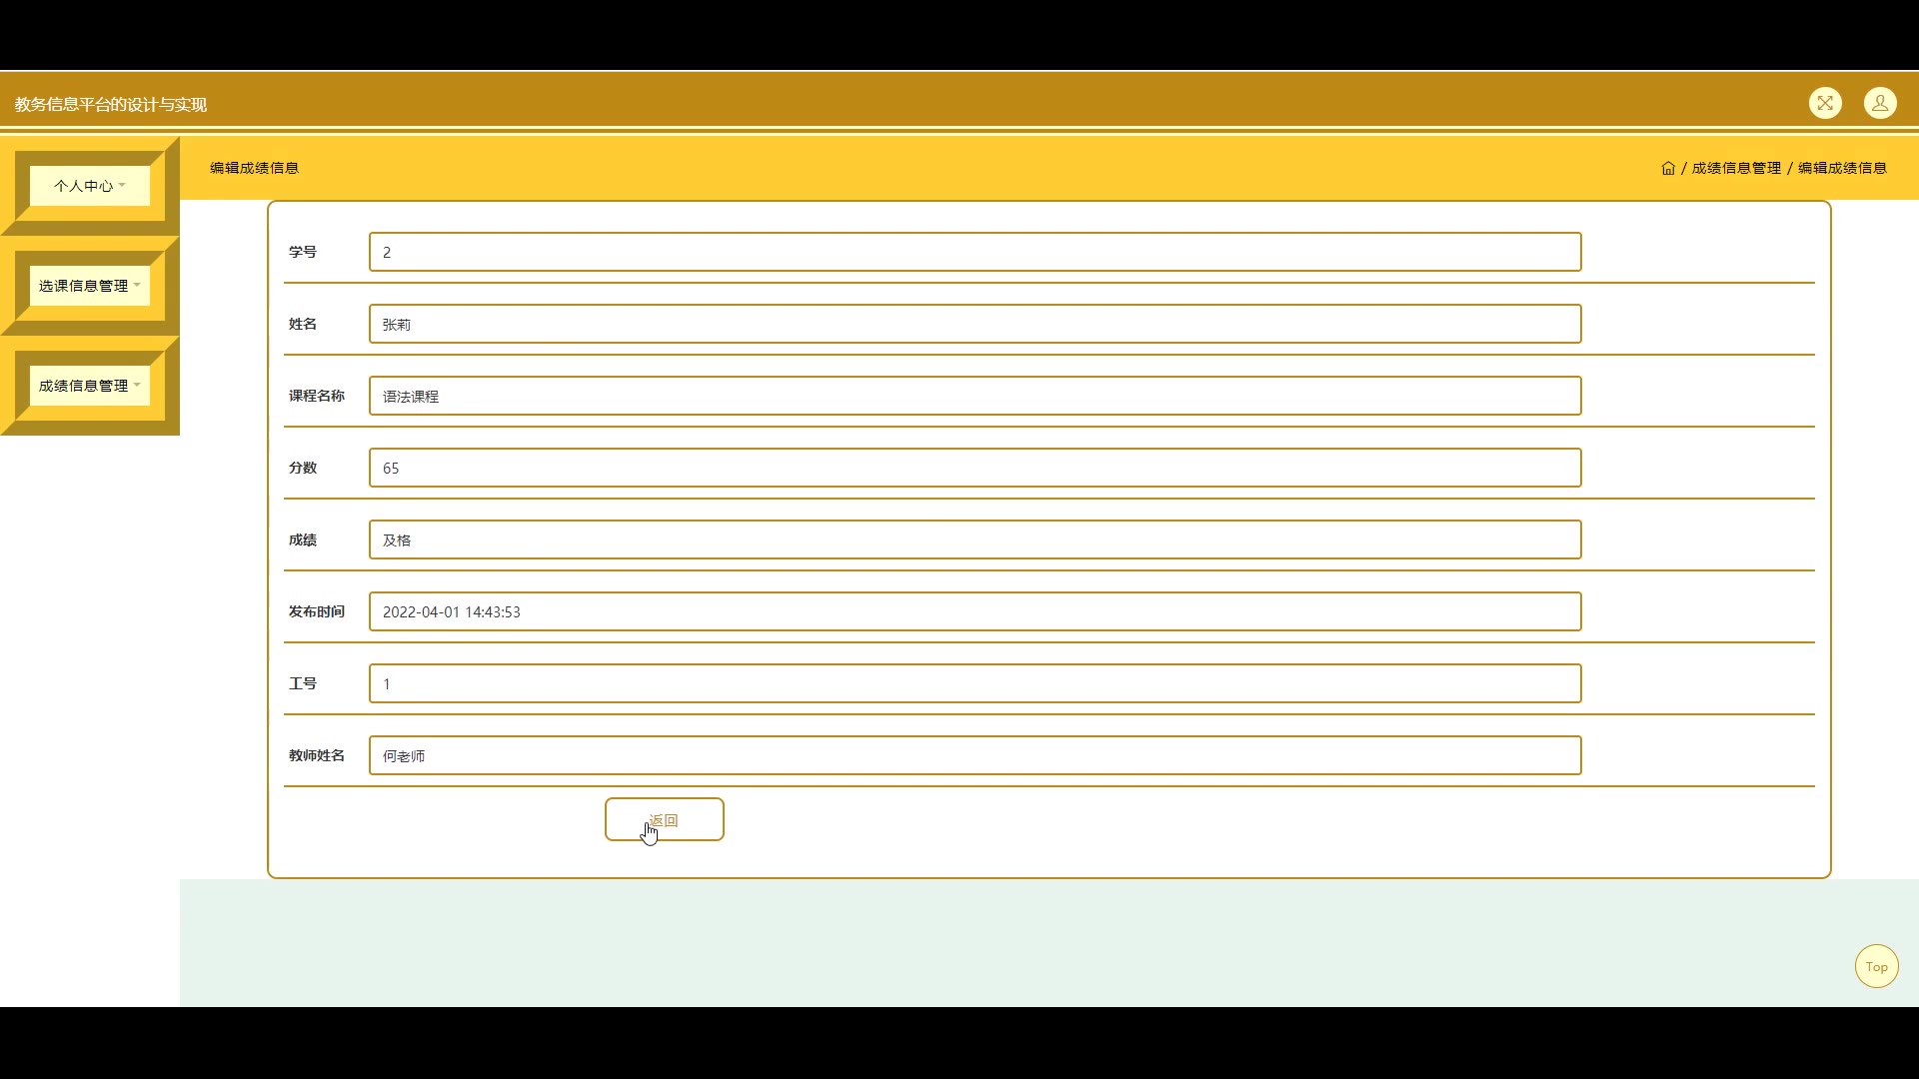Go home via breadcrumb house icon
Viewport: 1919px width, 1079px height.
(1668, 168)
